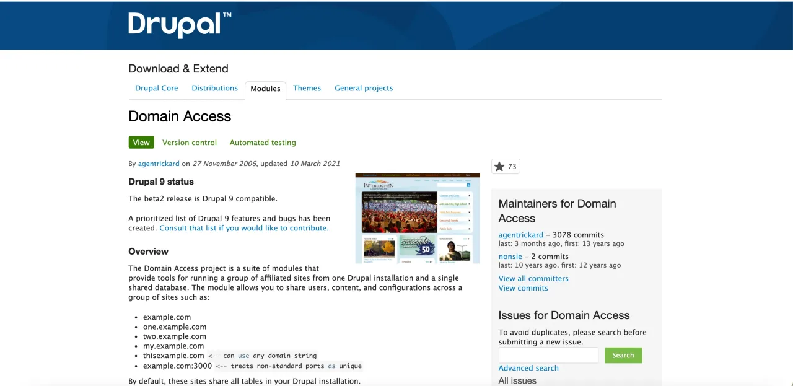This screenshot has height=386, width=793.
Task: Click the 'Overview' heading
Action: 149,252
